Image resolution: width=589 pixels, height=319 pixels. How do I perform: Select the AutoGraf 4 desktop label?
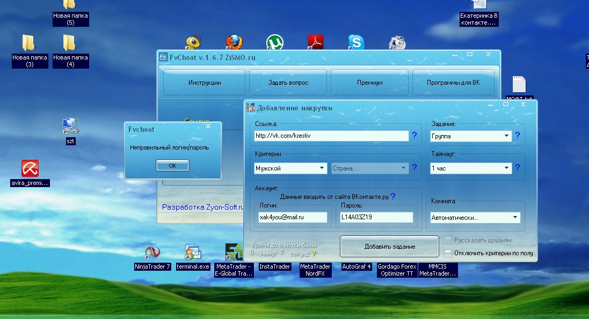click(x=356, y=266)
